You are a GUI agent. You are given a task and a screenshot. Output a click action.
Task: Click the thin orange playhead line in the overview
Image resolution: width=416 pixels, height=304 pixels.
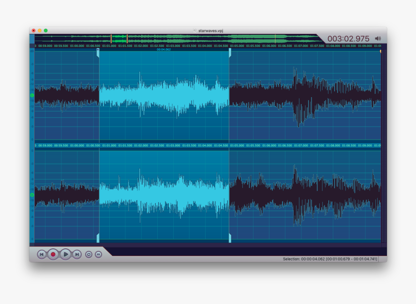tap(275, 39)
